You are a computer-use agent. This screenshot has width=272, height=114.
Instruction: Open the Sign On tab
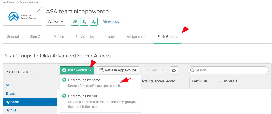[36, 37]
